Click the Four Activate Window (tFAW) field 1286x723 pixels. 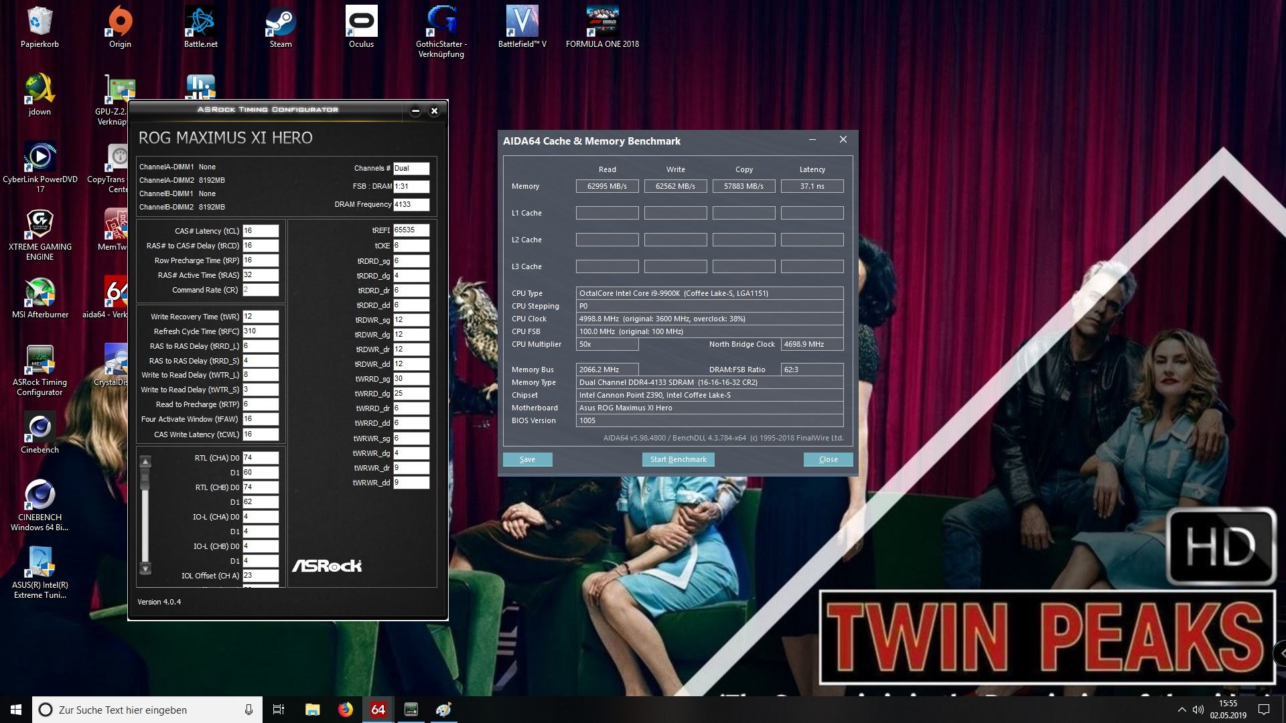(x=260, y=419)
